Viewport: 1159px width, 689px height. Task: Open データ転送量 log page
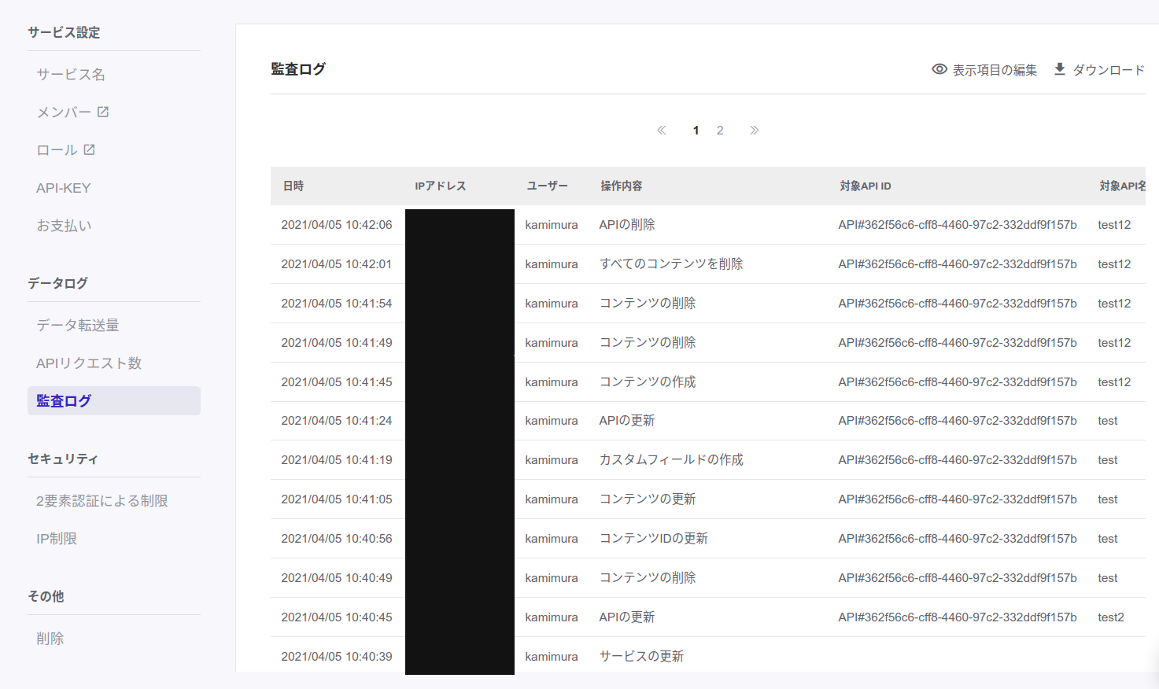tap(78, 325)
